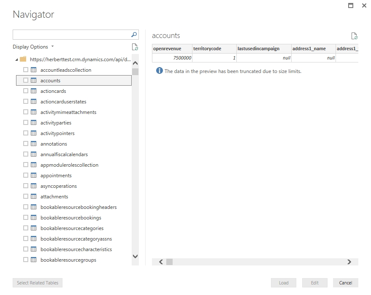Viewport: 371px width, 295px height.
Task: Click the search magnifier icon
Action: [x=134, y=35]
